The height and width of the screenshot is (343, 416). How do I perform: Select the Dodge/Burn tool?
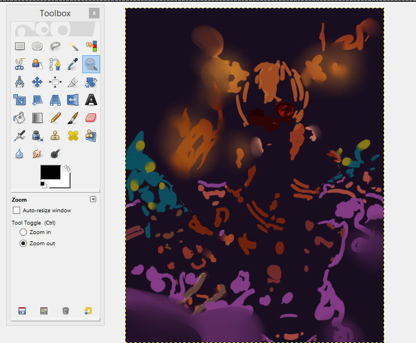coord(55,154)
